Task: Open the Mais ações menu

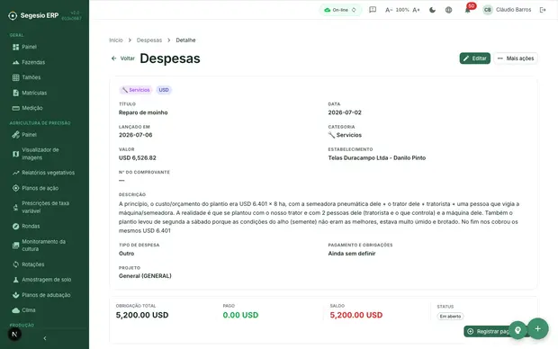Action: pyautogui.click(x=516, y=58)
